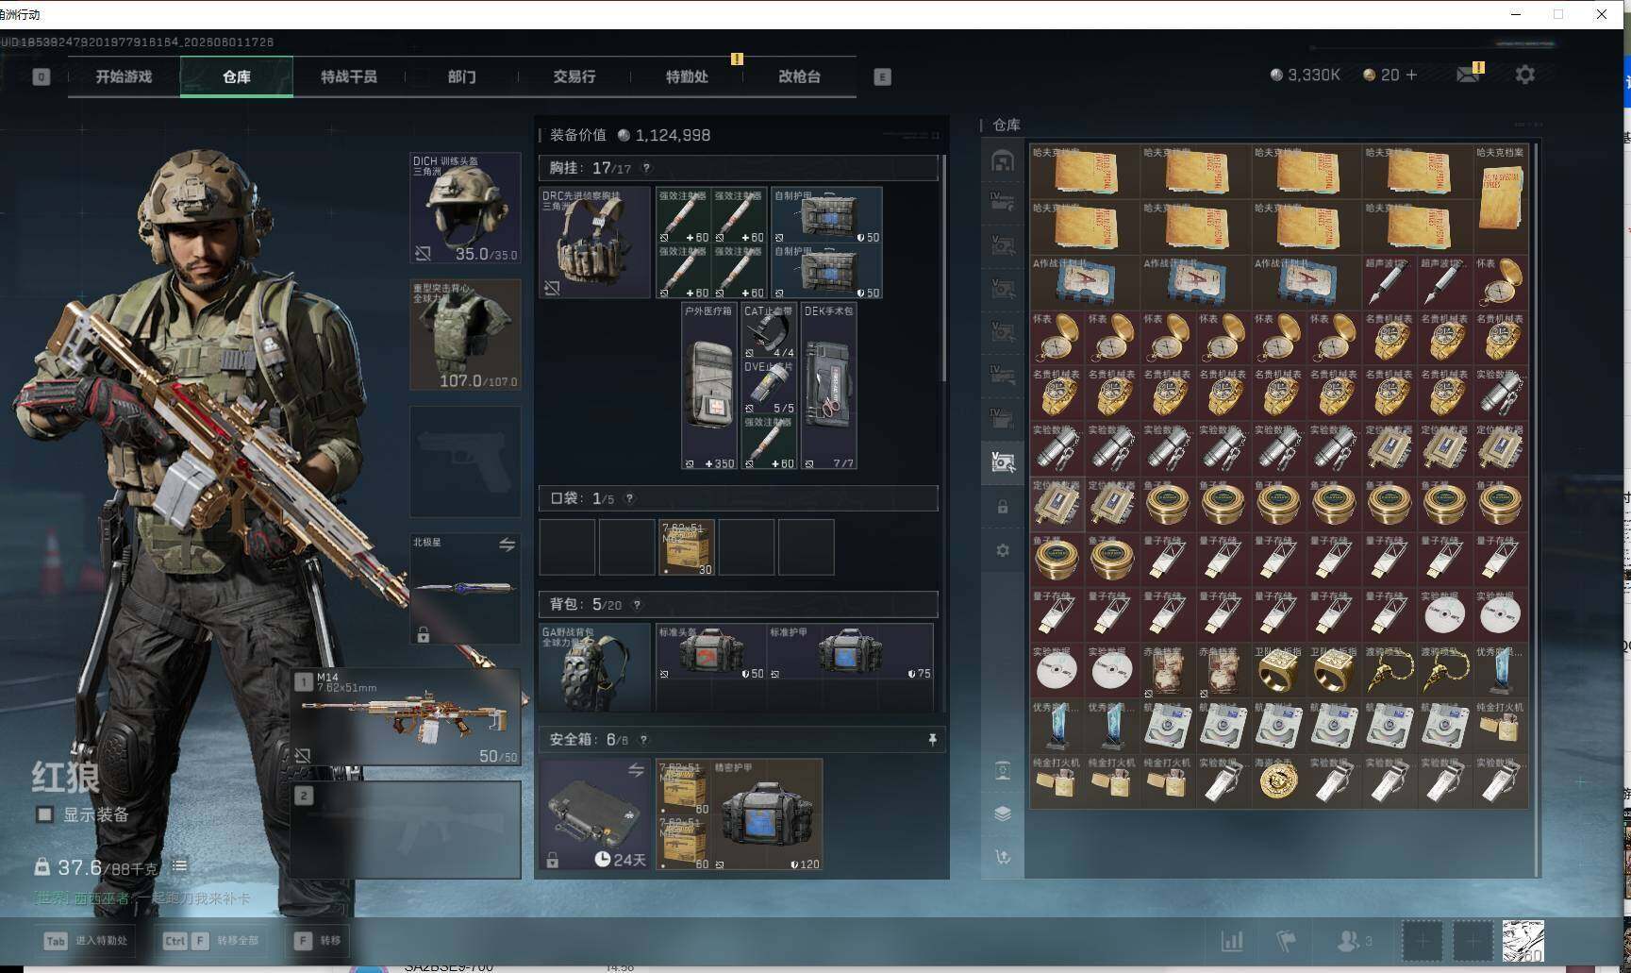The height and width of the screenshot is (973, 1631).
Task: Click the question mark beside 安全箱 header
Action: pos(643,740)
